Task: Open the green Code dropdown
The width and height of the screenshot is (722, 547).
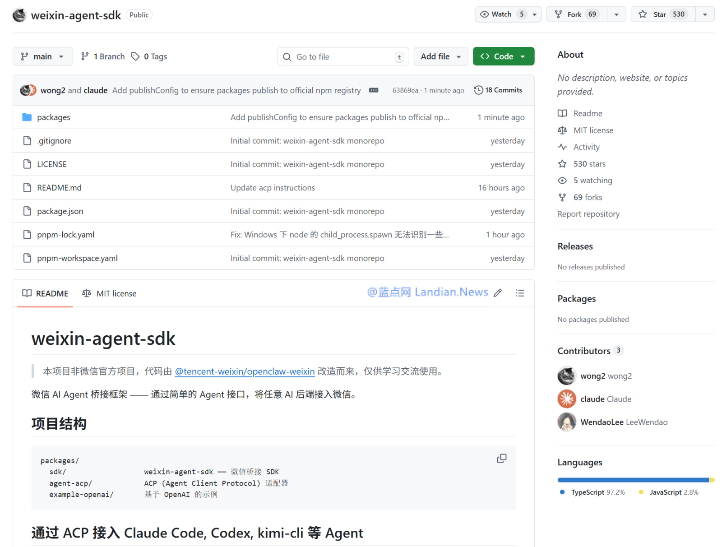Action: (x=503, y=56)
